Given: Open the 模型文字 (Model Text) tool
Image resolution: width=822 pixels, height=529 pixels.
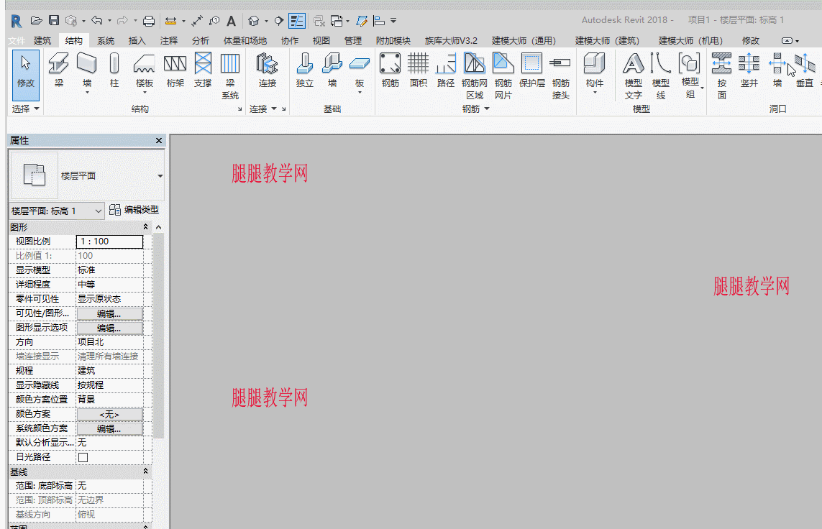Looking at the screenshot, I should click(x=634, y=76).
